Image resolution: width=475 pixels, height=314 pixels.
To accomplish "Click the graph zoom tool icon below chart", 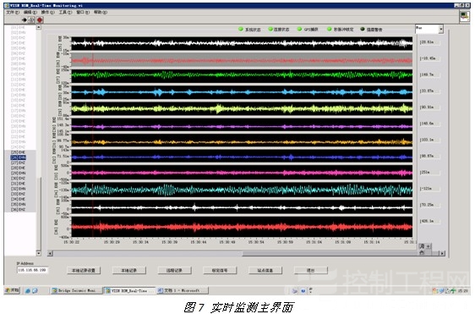I will coord(422,246).
